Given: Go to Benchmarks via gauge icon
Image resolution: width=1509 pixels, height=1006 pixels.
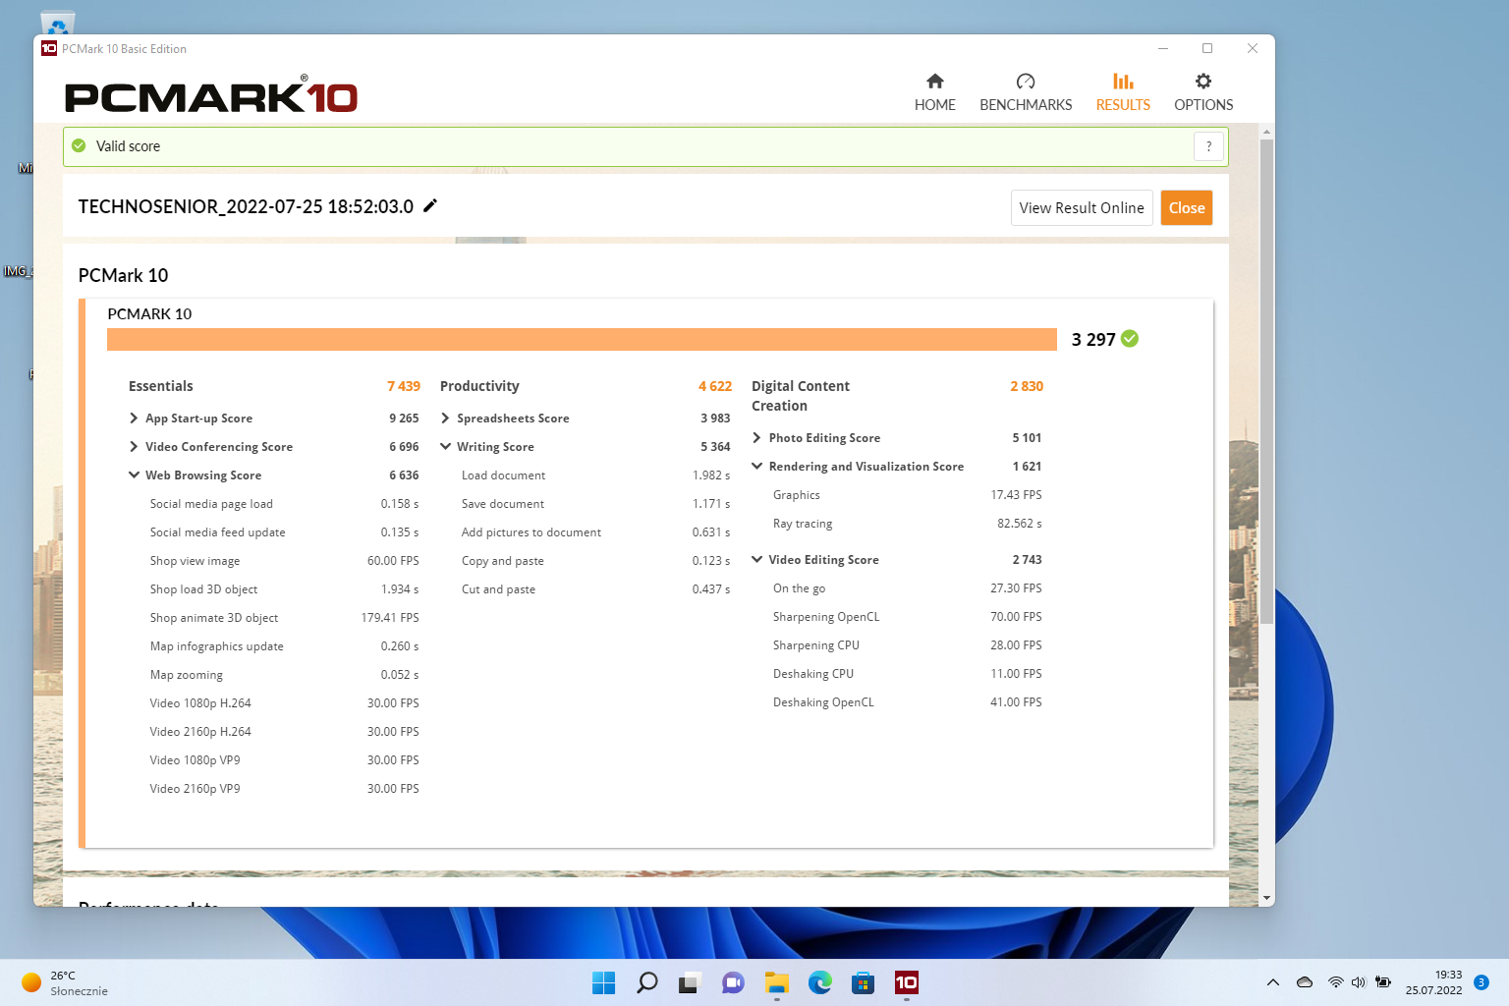Looking at the screenshot, I should pos(1025,82).
